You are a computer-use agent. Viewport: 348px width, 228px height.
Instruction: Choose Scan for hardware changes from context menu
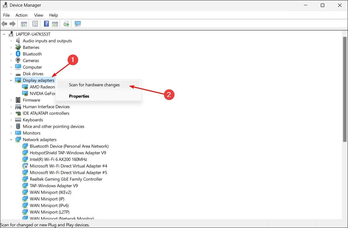click(94, 85)
